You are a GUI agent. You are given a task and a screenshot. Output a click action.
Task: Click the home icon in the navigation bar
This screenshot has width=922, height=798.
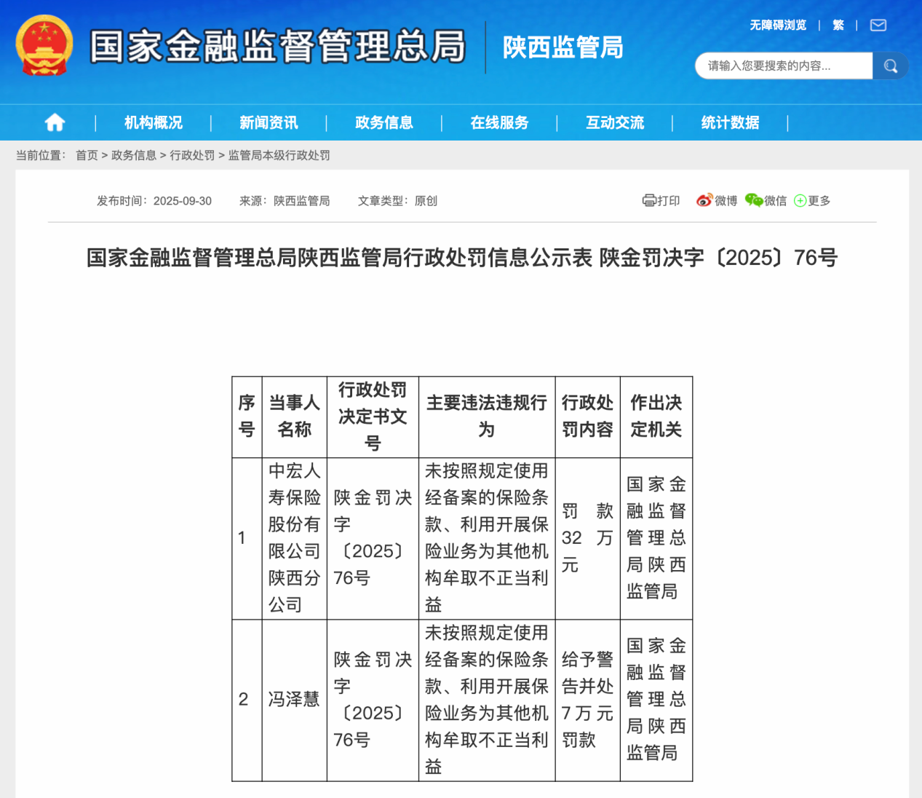[54, 122]
